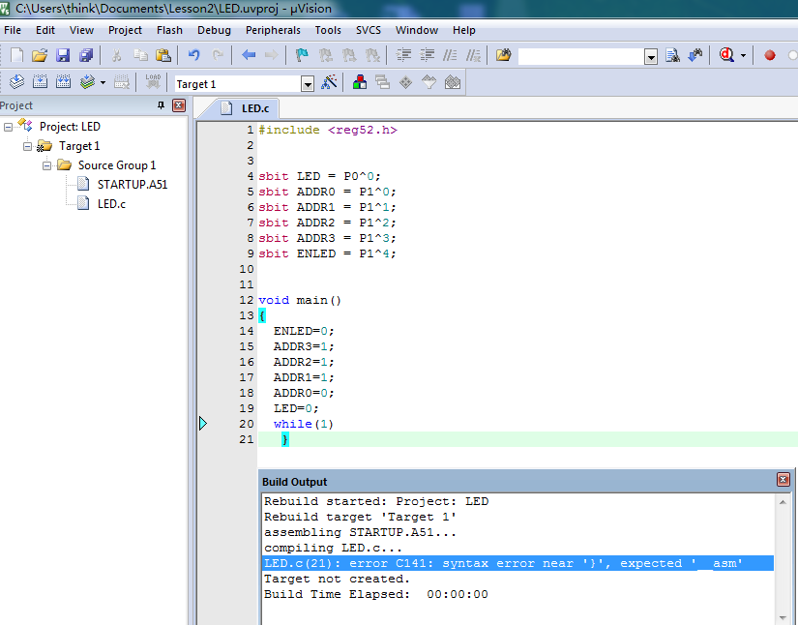Viewport: 798px width, 625px height.
Task: Close the Build Output window
Action: click(783, 480)
